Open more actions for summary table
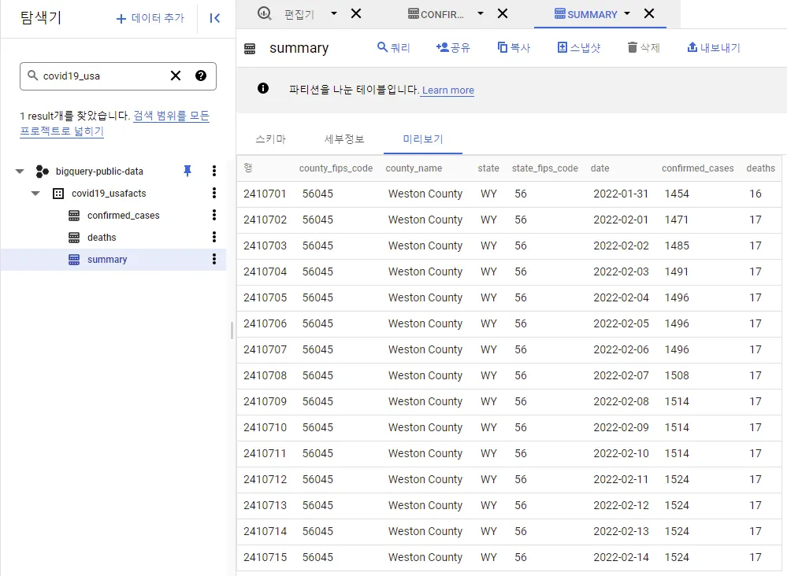Viewport: 787px width, 576px height. pos(214,259)
